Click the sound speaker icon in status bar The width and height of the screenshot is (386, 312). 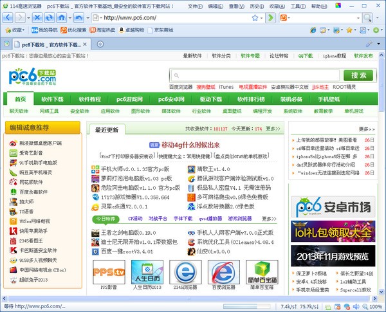[x=356, y=307]
